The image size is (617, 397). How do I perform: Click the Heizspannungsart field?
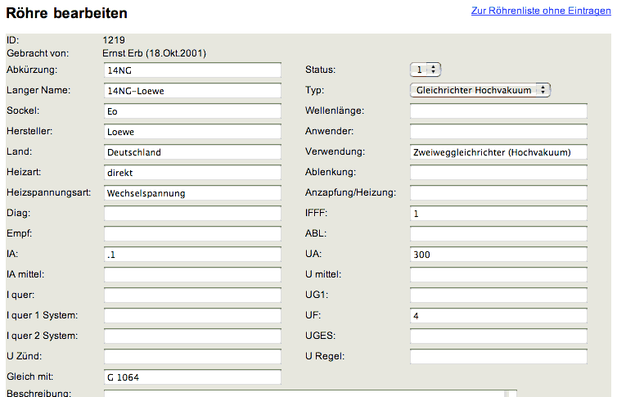(192, 193)
